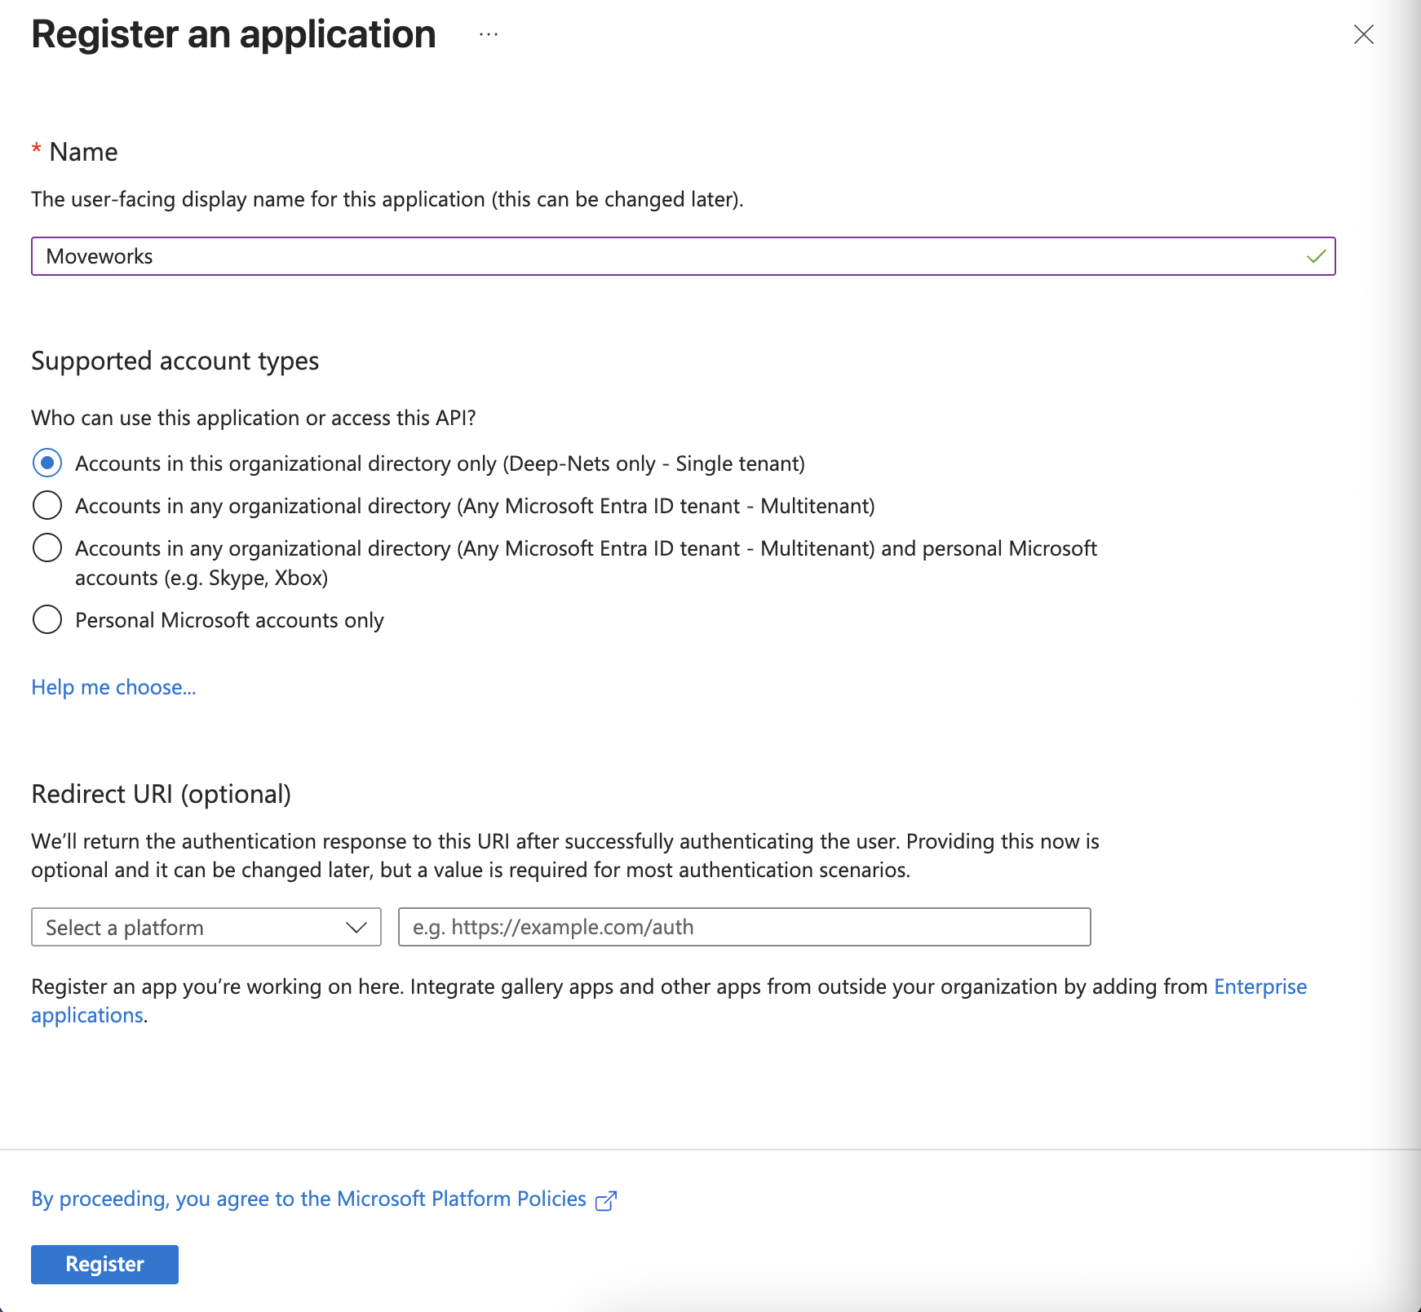Click the Name input field containing Moveworks

pos(684,256)
